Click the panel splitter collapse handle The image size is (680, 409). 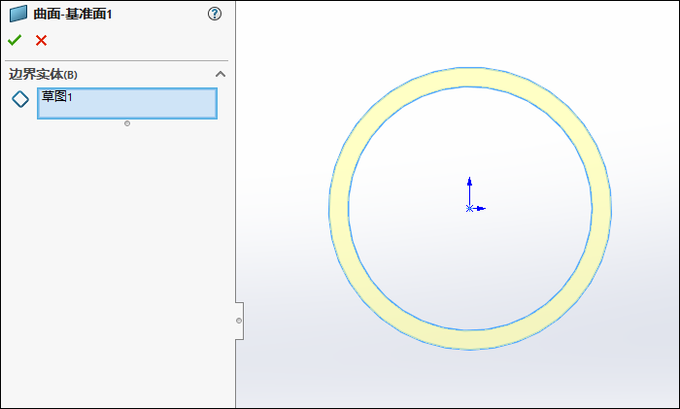(x=239, y=321)
